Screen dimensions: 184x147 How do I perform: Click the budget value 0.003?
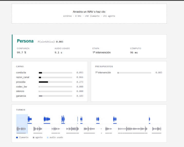(159, 73)
